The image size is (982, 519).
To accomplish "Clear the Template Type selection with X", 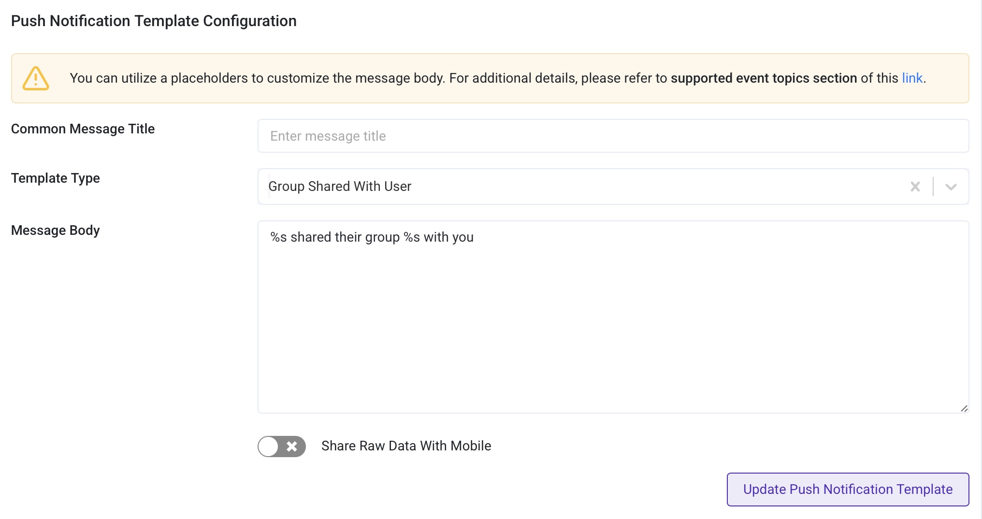I will tap(915, 187).
